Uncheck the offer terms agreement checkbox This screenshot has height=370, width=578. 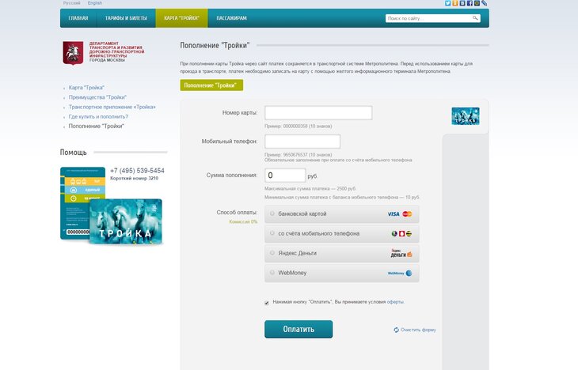tap(267, 303)
